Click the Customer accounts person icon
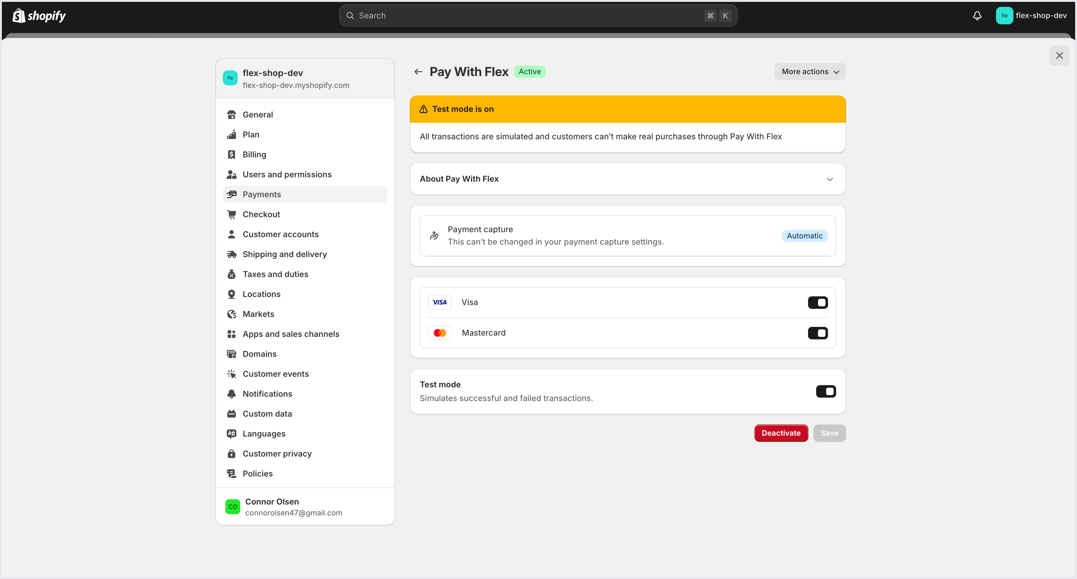1077x579 pixels. click(x=231, y=235)
